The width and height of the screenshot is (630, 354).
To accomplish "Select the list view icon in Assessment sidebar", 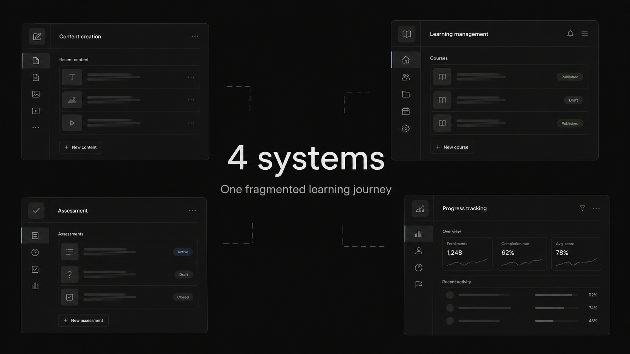I will pos(35,235).
